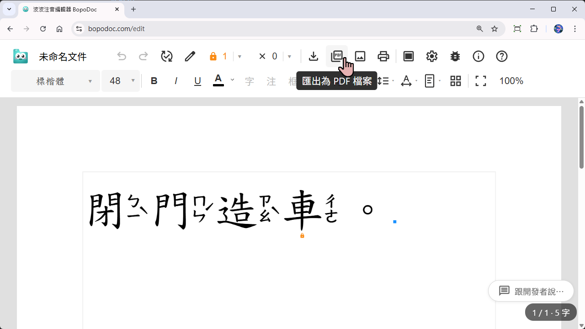Viewport: 585px width, 329px height.
Task: Toggle italic formatting
Action: pos(176,80)
